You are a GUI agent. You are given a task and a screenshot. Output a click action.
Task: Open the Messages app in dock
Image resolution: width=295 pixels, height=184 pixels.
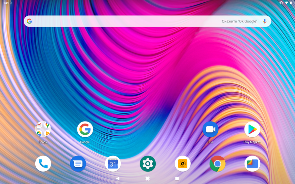(78, 164)
